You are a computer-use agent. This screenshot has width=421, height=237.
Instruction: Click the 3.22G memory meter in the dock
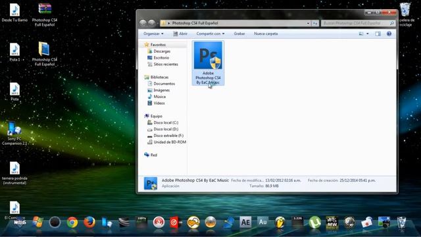(297, 222)
